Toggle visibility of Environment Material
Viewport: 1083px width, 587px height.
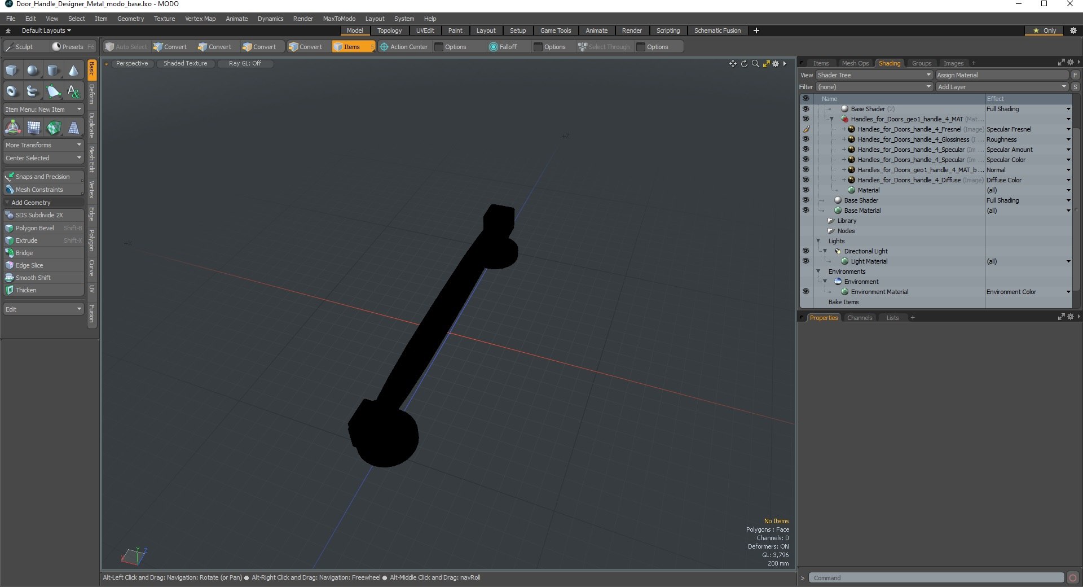tap(805, 292)
